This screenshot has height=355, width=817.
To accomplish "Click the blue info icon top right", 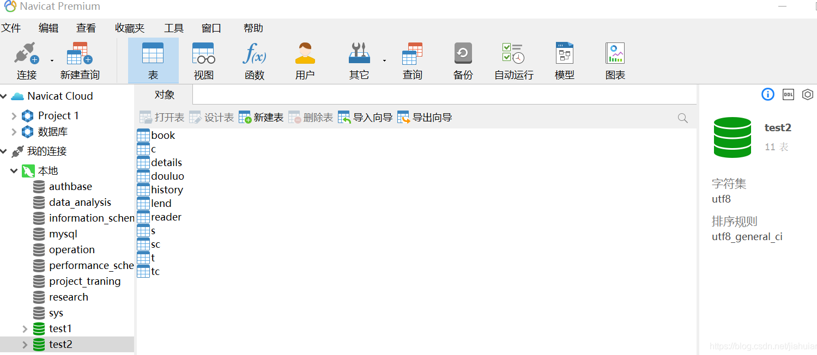I will (x=767, y=94).
